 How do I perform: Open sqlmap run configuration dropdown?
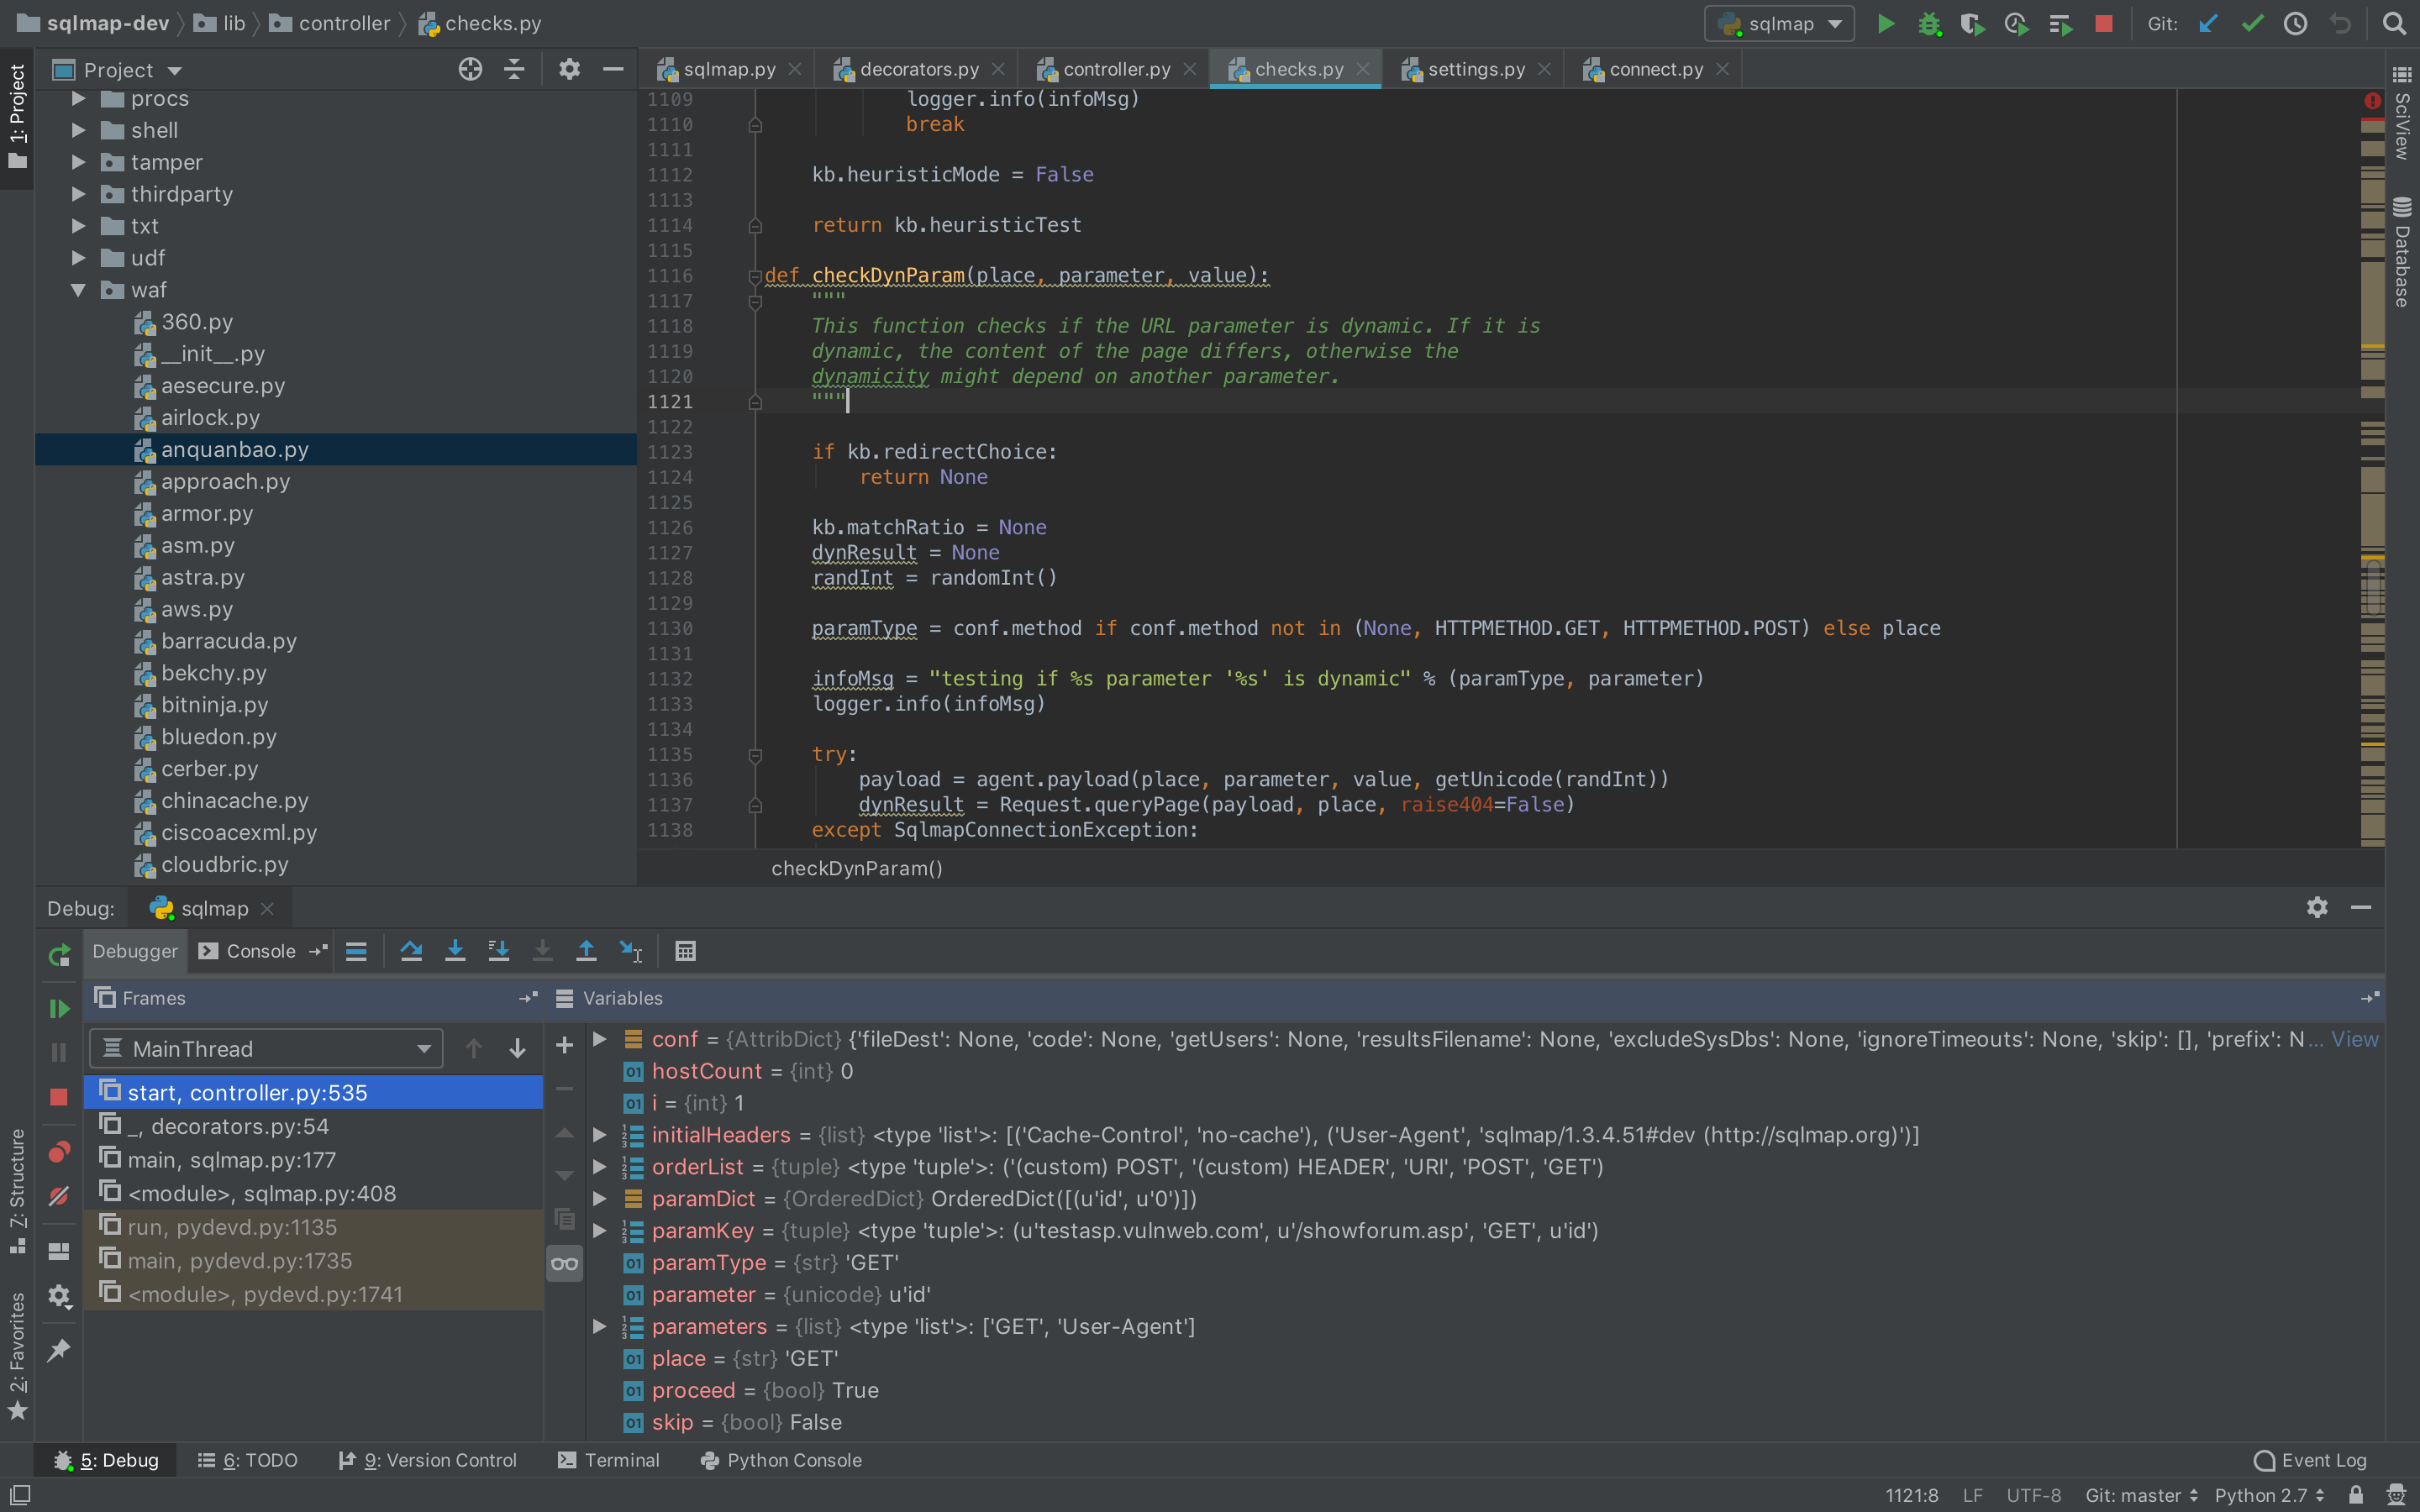click(x=1779, y=24)
